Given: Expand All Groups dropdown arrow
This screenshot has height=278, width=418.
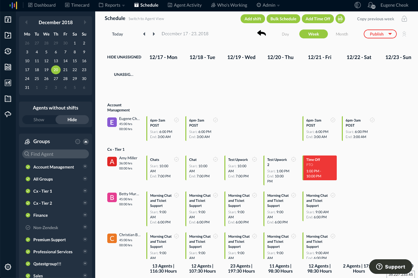Looking at the screenshot, I should [85, 179].
